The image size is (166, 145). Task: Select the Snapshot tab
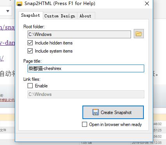pyautogui.click(x=31, y=15)
